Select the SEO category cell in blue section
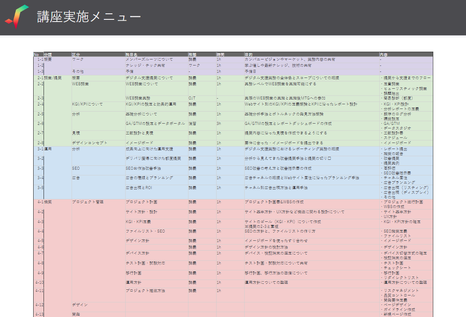The image size is (466, 317). point(76,168)
